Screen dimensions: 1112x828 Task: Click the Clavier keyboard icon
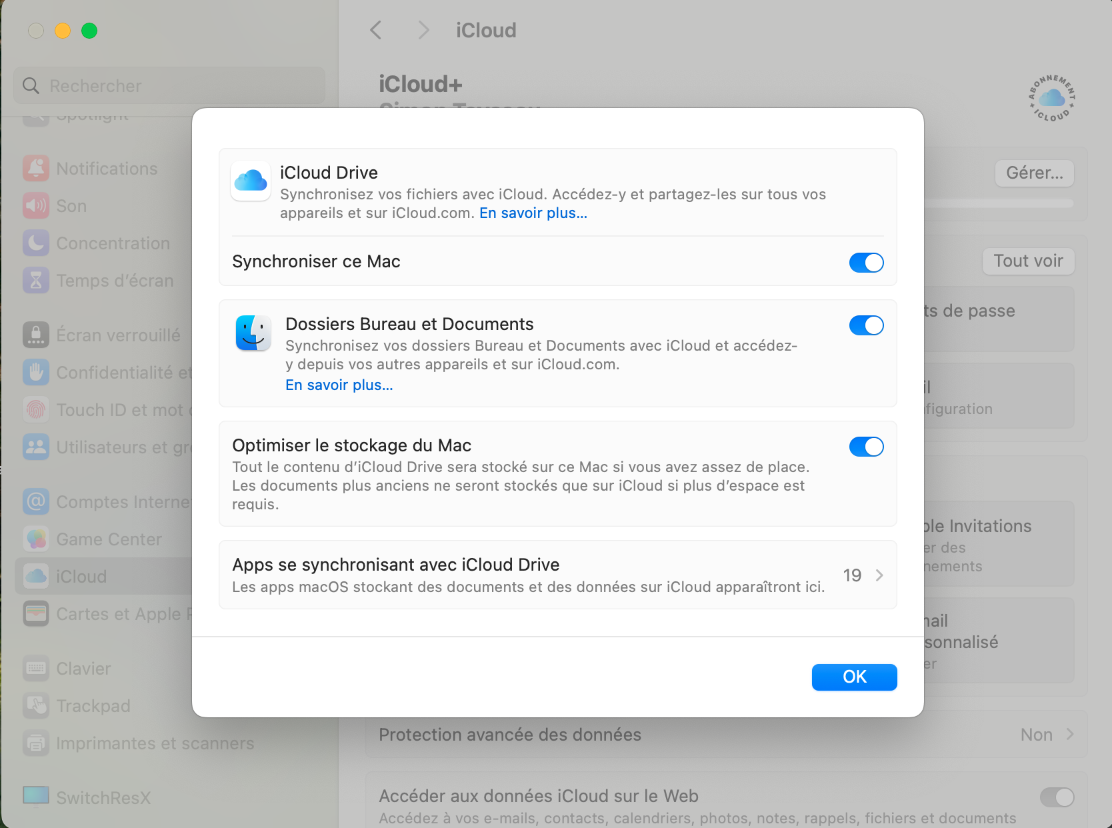pyautogui.click(x=36, y=668)
